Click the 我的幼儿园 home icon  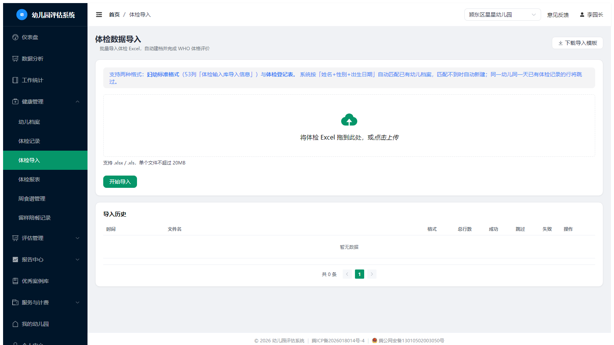click(x=15, y=324)
